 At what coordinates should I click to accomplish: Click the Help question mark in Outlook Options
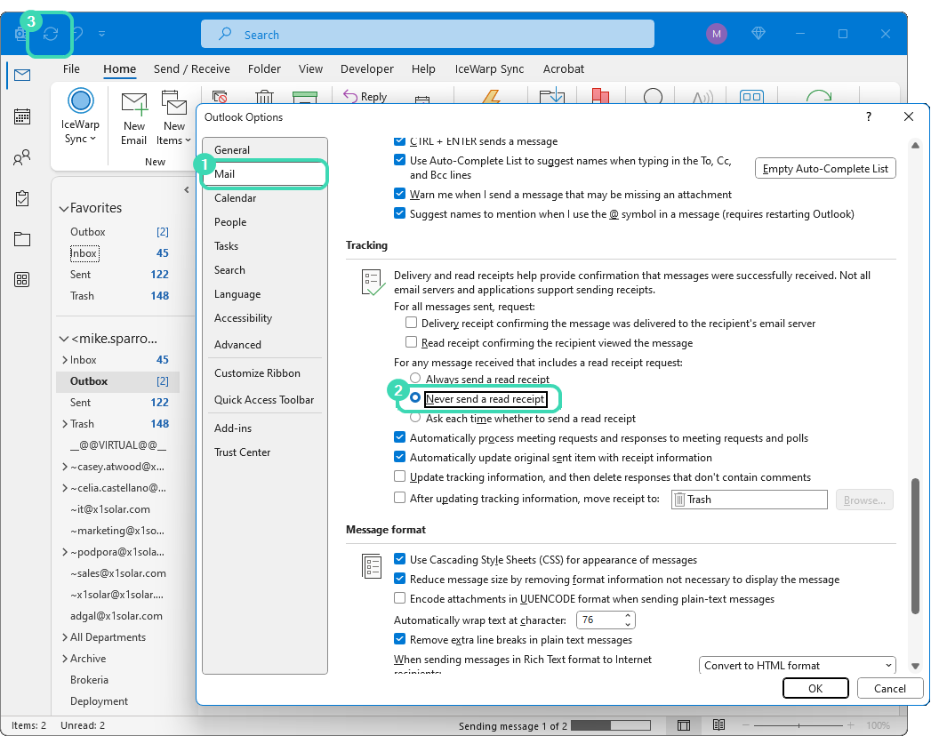(x=868, y=116)
